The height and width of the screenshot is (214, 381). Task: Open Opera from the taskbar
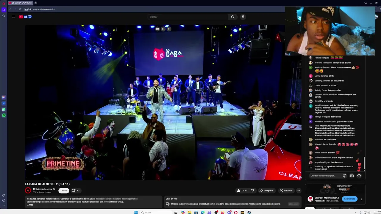236,212
